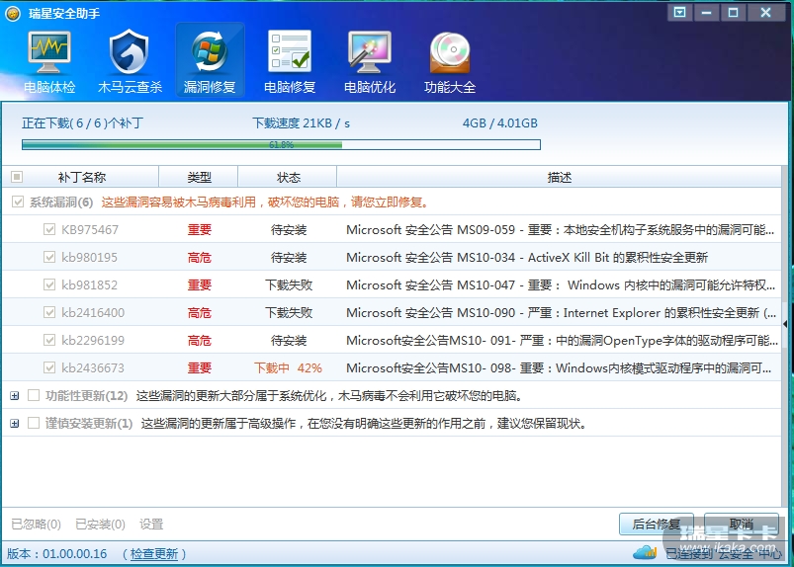
Task: Click 待安装 status of kb2296199
Action: pyautogui.click(x=289, y=340)
